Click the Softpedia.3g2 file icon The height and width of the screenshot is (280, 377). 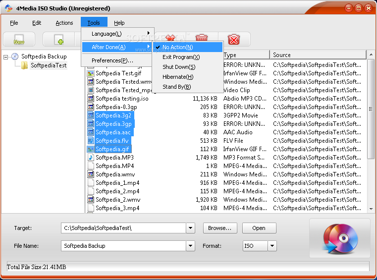coord(91,115)
